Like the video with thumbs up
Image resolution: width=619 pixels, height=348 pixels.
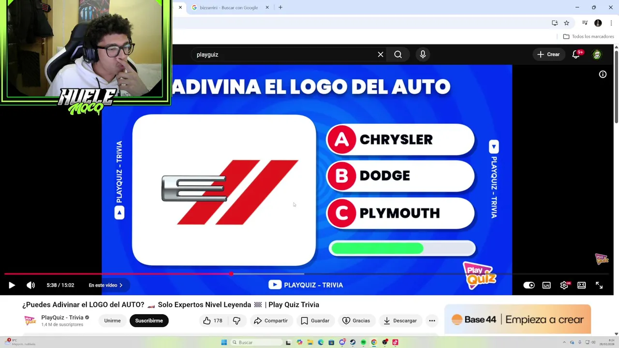pos(213,320)
